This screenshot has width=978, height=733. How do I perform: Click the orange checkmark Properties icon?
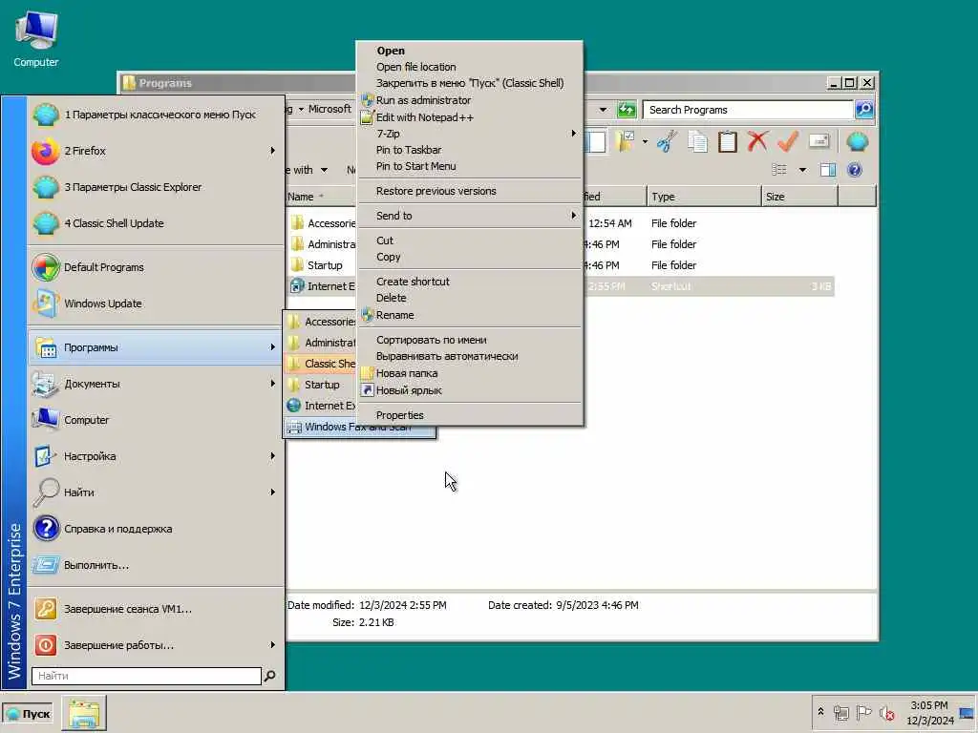click(x=788, y=142)
